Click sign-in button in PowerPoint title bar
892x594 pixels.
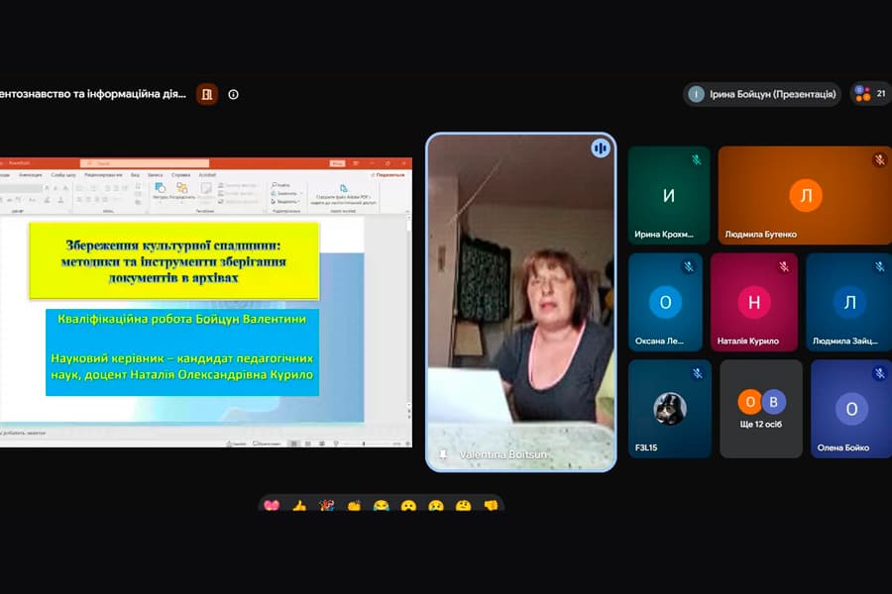[x=337, y=163]
